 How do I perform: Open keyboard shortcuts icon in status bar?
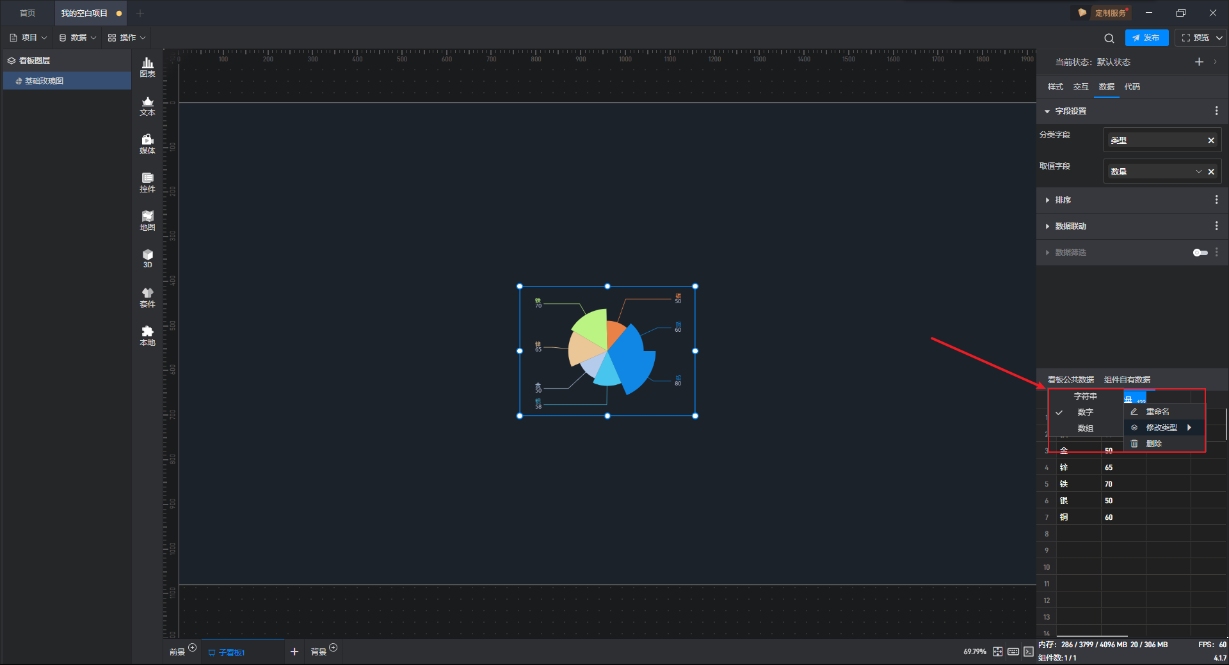click(1013, 652)
